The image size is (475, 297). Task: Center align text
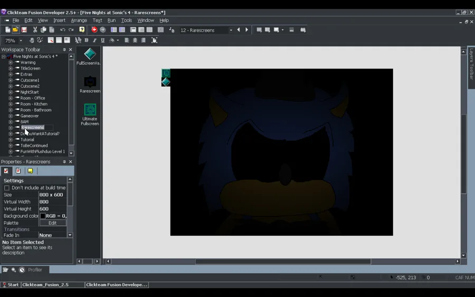pos(135,40)
